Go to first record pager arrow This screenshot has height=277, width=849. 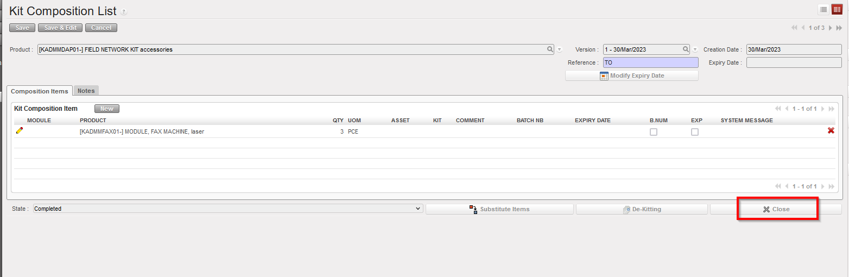point(795,28)
